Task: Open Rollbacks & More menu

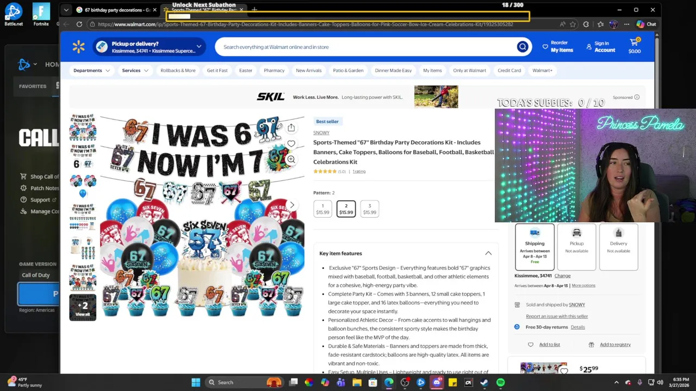Action: 178,70
